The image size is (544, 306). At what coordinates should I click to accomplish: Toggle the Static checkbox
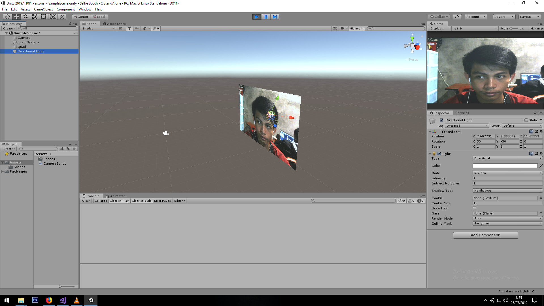526,120
